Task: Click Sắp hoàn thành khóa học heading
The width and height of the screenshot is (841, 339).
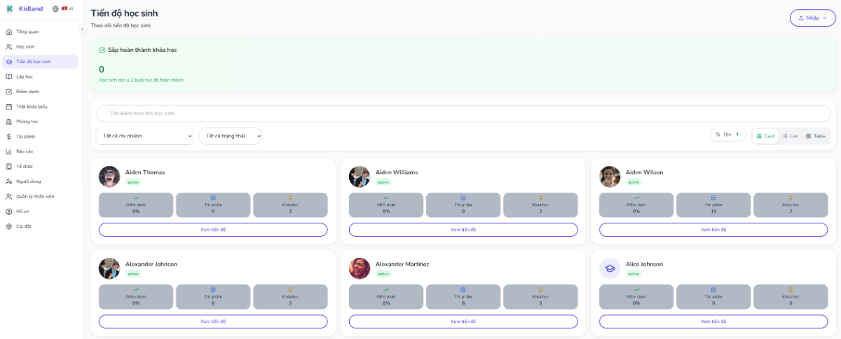Action: pyautogui.click(x=142, y=50)
